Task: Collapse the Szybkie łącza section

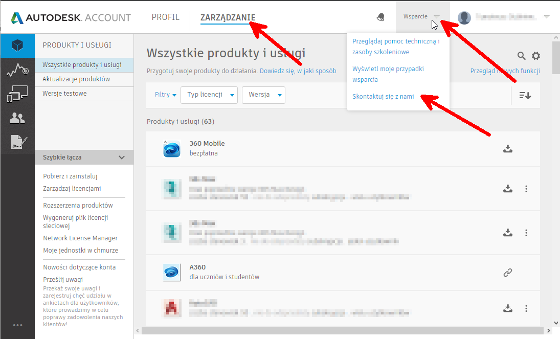Action: click(84, 157)
